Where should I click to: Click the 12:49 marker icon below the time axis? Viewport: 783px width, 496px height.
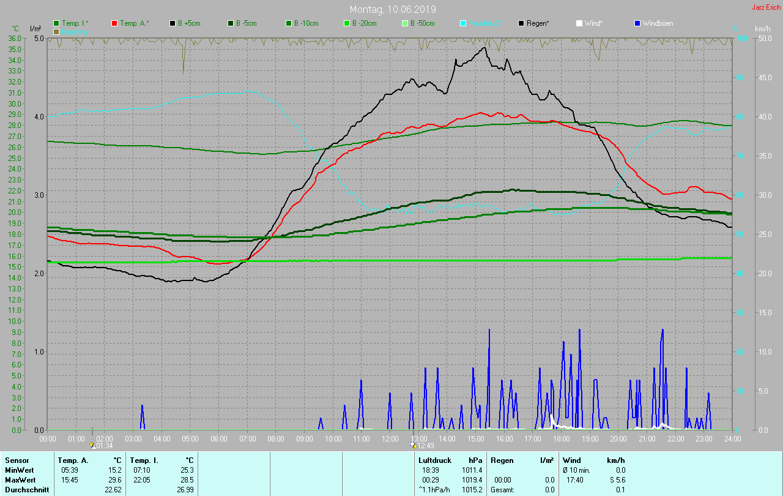click(414, 446)
